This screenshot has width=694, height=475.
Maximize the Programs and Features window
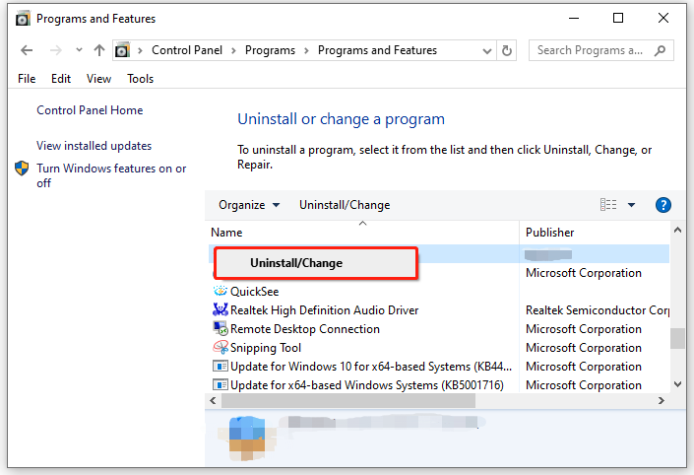tap(618, 18)
